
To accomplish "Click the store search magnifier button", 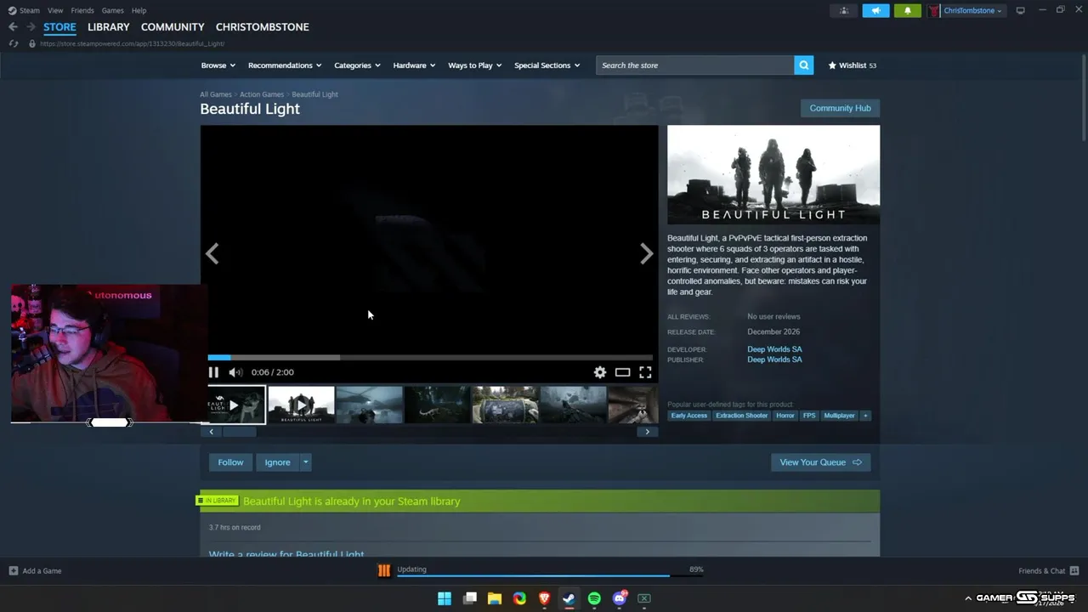I will pos(803,65).
